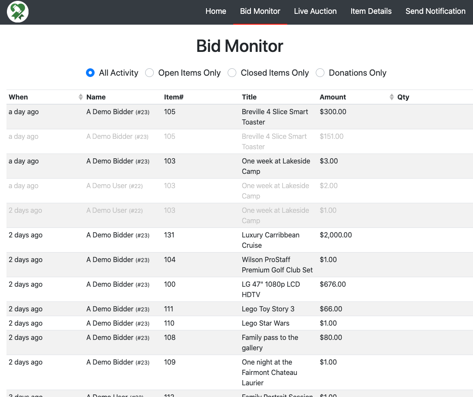
Task: Enable the Donations Only filter
Action: point(320,73)
